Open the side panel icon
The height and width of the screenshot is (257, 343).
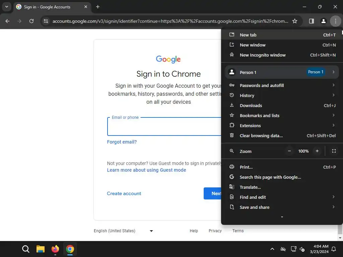coord(311,21)
